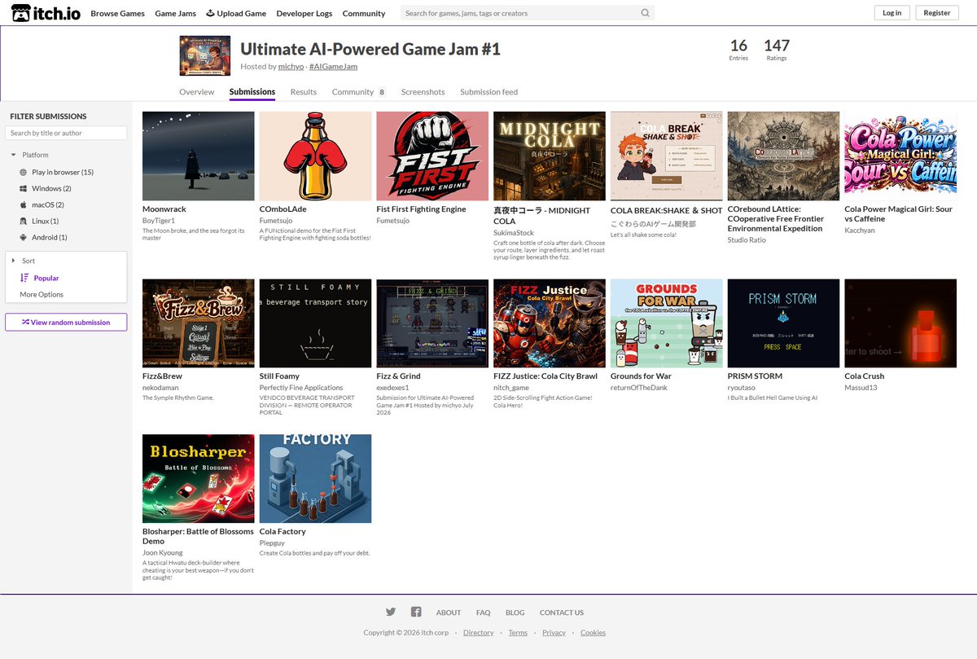The height and width of the screenshot is (659, 977).
Task: Click the search magnifier icon
Action: (645, 13)
